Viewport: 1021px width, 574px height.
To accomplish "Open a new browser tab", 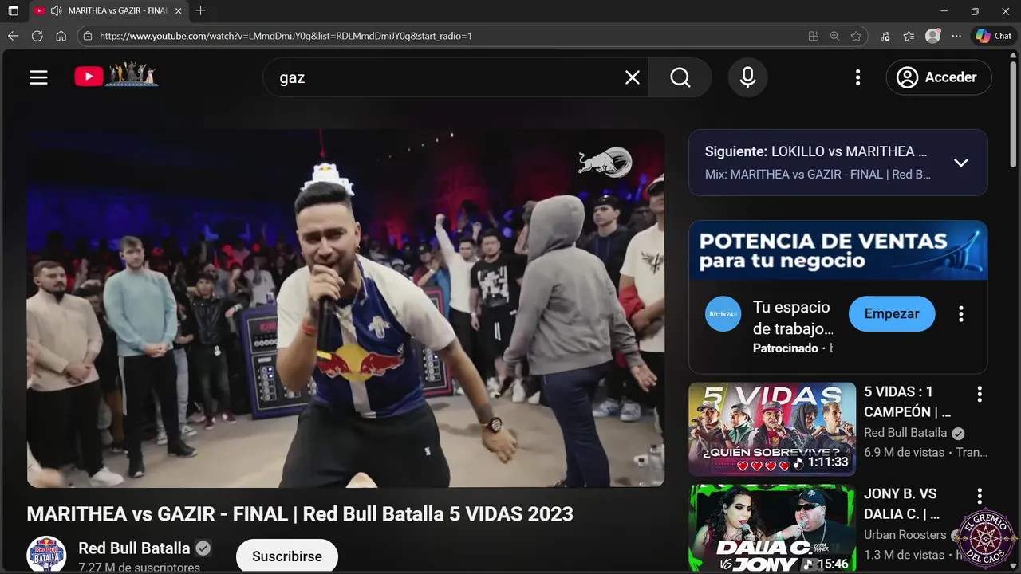I will point(200,11).
